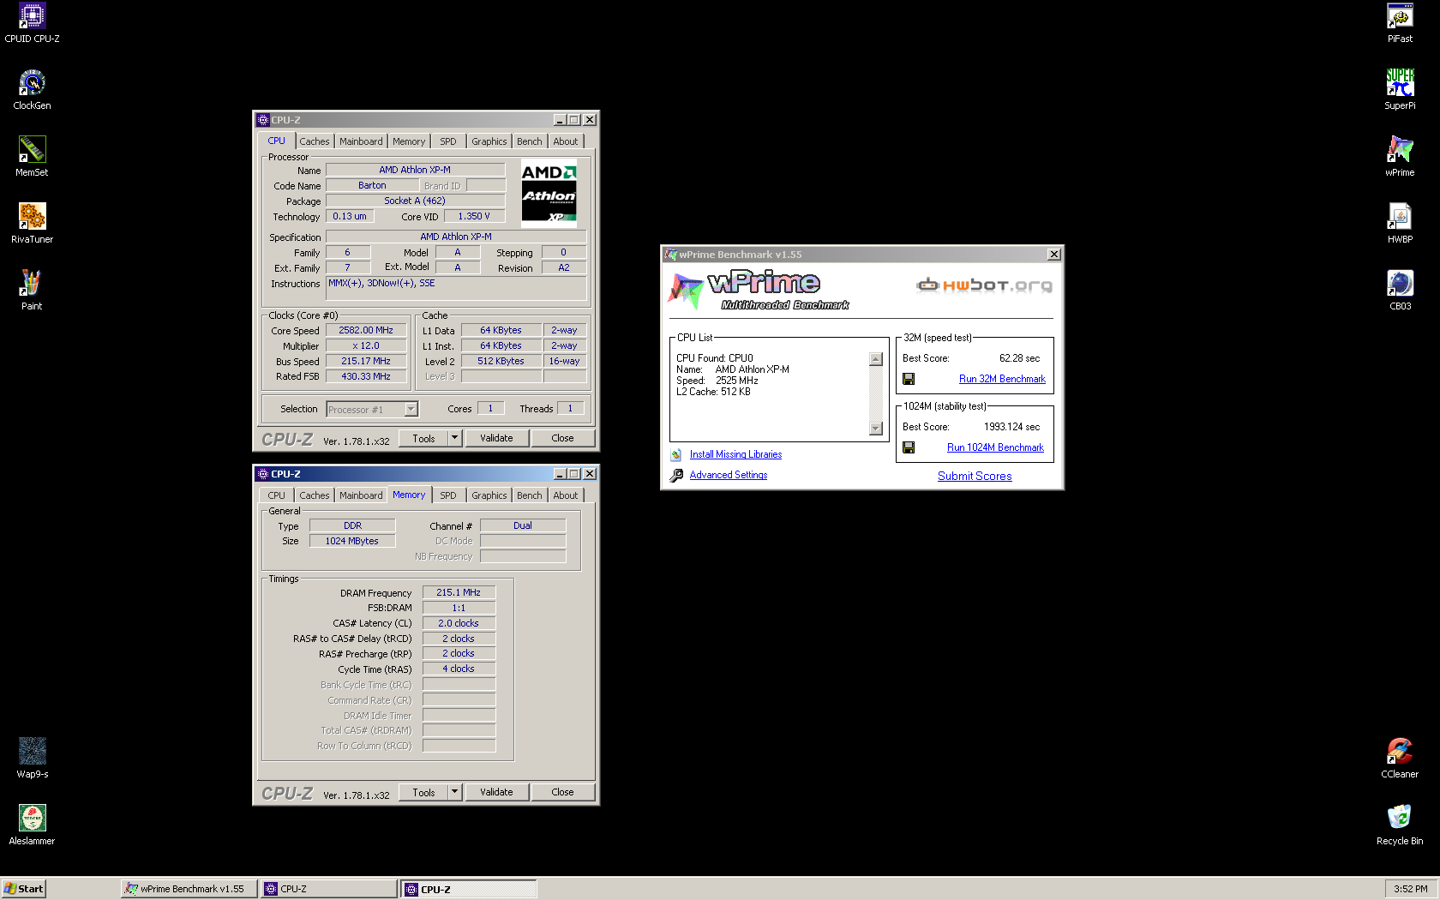Switch to Graphics tab in upper CPU-Z
The width and height of the screenshot is (1440, 900).
click(x=489, y=141)
